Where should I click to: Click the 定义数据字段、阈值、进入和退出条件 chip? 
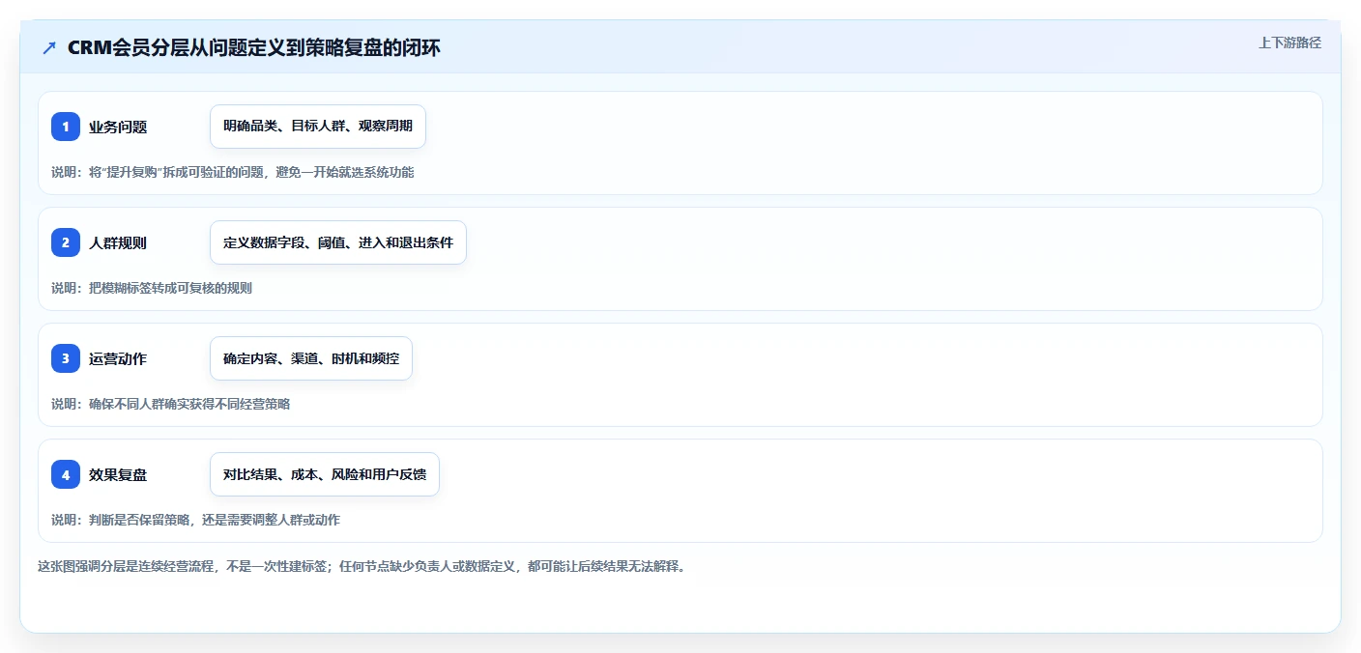pos(338,242)
